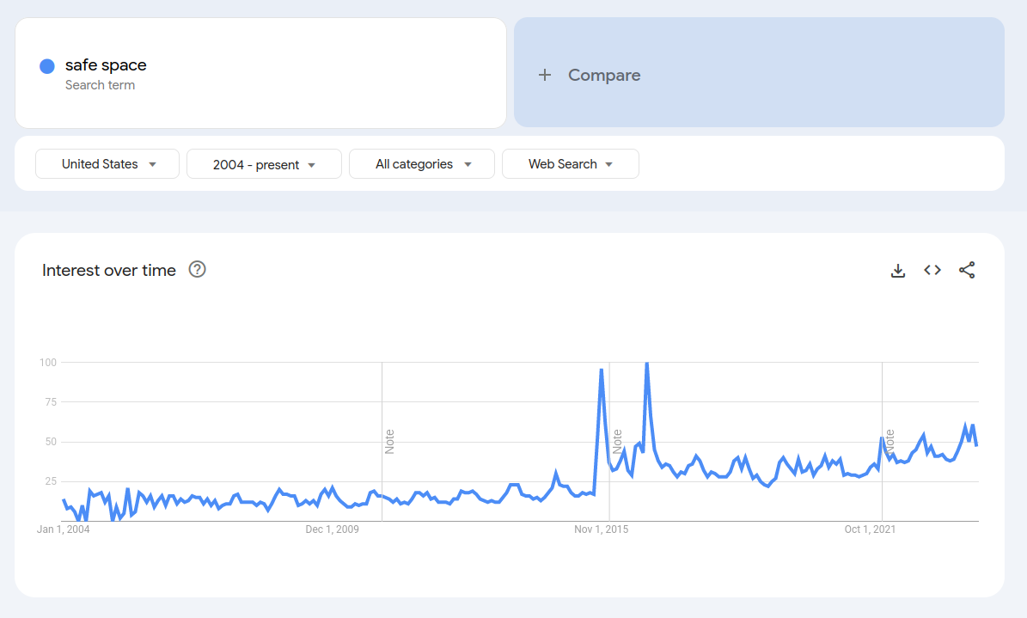Screen dimensions: 1027x618
Task: Open the help icon beside Interest over time
Action: click(197, 269)
